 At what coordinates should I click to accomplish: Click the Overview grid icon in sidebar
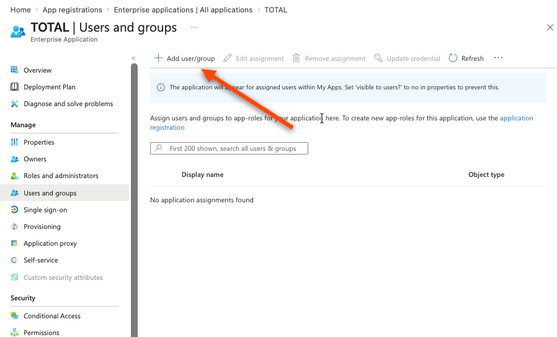(x=14, y=70)
